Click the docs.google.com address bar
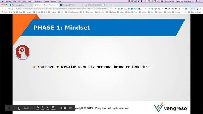 coord(63,9)
